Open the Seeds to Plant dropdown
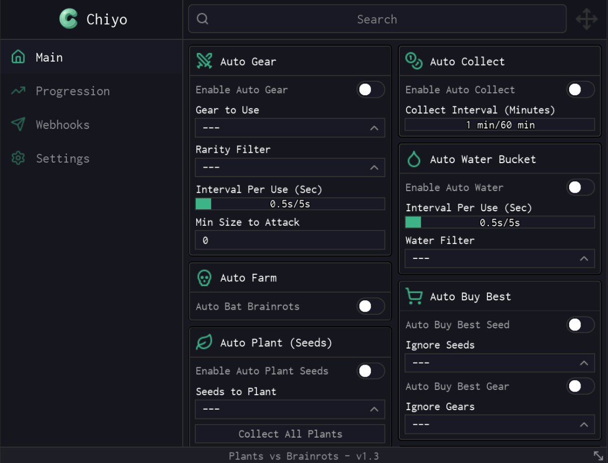 290,410
